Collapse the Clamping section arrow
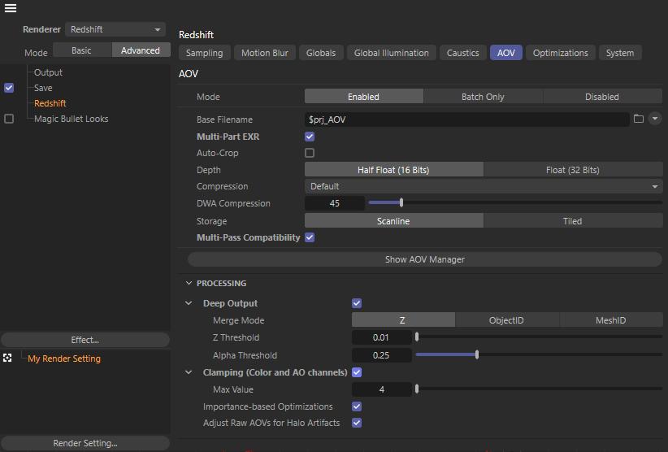Viewport: 668px width, 452px height. [x=189, y=372]
